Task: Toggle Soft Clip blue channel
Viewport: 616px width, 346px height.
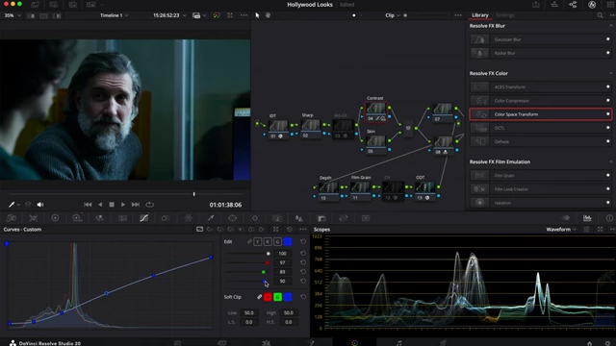Action: (x=288, y=297)
